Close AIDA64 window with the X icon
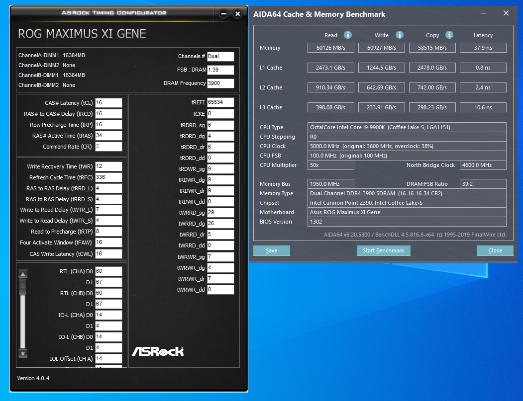The height and width of the screenshot is (401, 523). [x=506, y=13]
